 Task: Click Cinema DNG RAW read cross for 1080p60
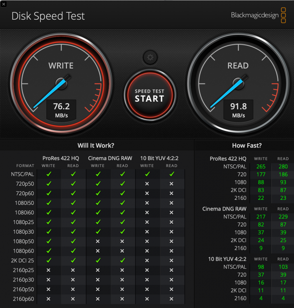(122, 251)
